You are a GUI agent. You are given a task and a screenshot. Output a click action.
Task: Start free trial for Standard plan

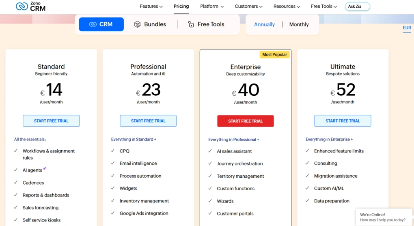[51, 121]
